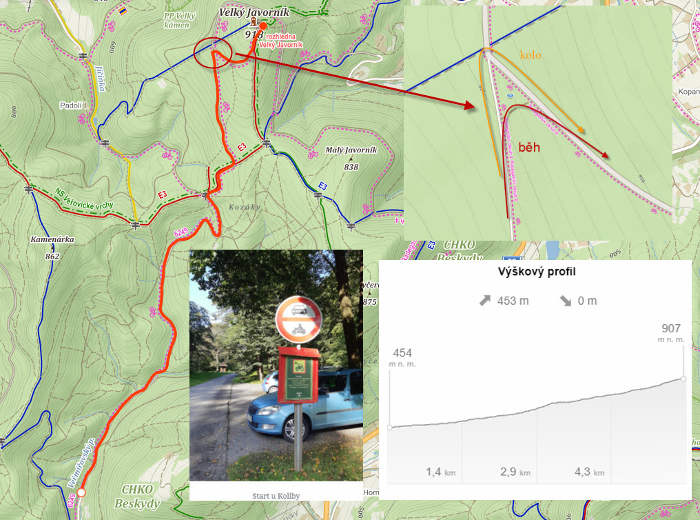Click the 2,9 km mark on elevation profile
This screenshot has height=520, width=700.
(515, 472)
